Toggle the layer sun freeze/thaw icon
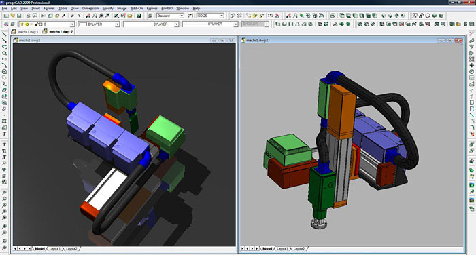The height and width of the screenshot is (255, 476). pyautogui.click(x=27, y=24)
